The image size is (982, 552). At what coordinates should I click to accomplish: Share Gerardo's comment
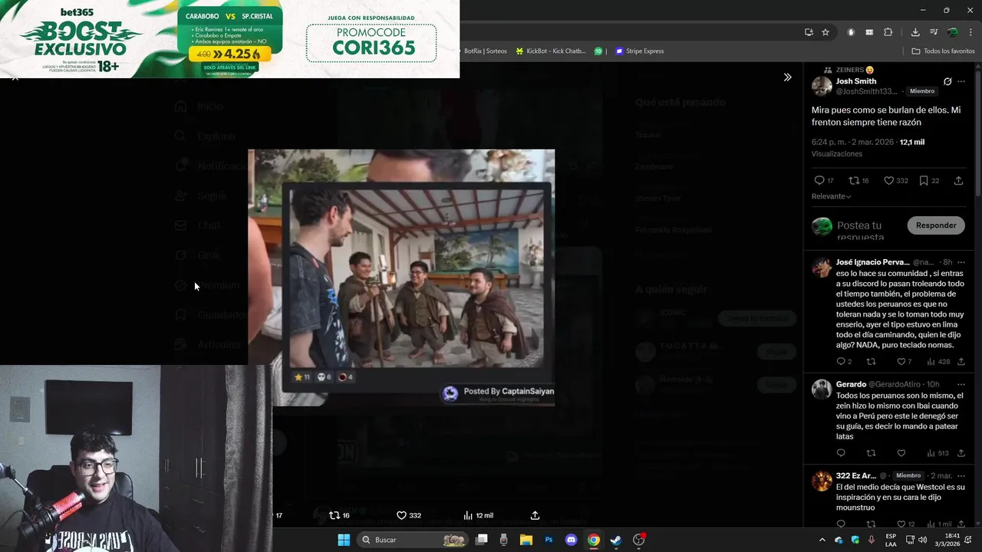[961, 453]
